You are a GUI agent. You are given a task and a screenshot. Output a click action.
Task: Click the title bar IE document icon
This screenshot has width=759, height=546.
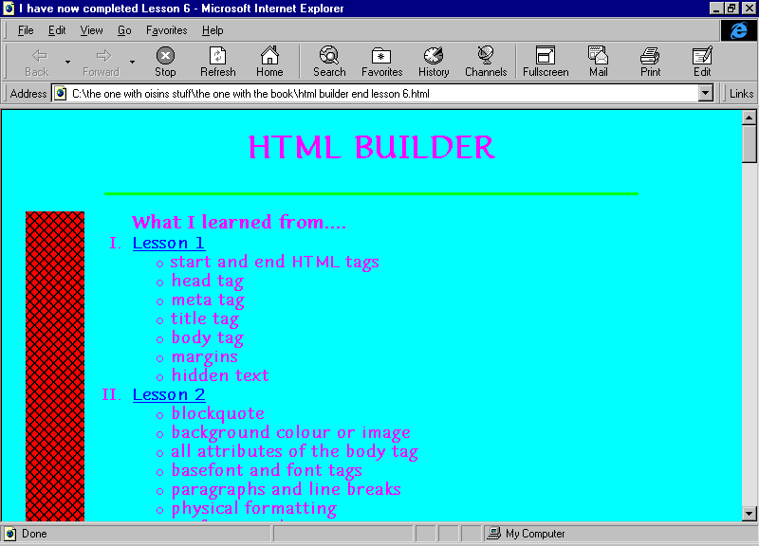click(9, 9)
